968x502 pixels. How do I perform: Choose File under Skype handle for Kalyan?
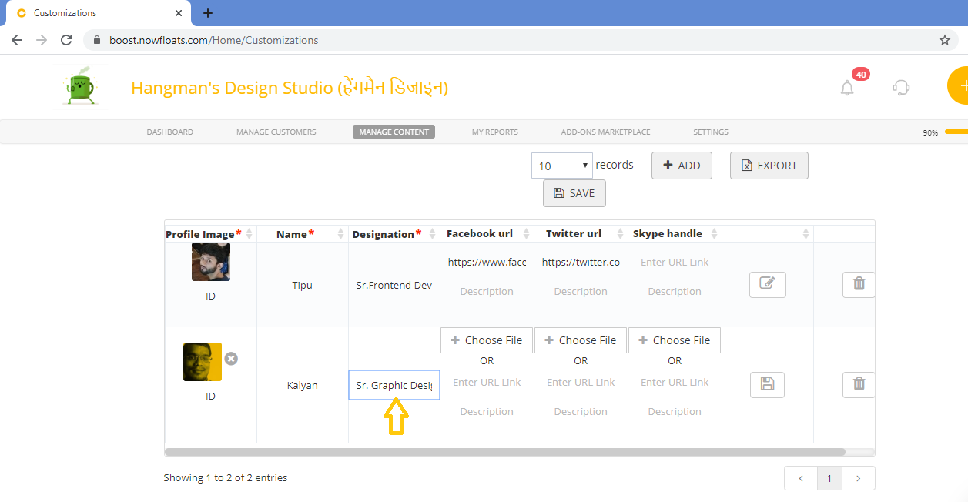pyautogui.click(x=675, y=340)
